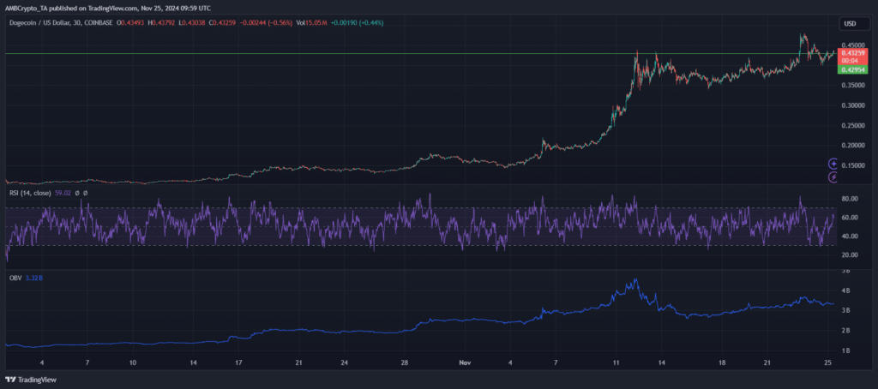Click the 80.00 RSI scale label
Viewport: 878px width, 389px height.
pyautogui.click(x=848, y=199)
